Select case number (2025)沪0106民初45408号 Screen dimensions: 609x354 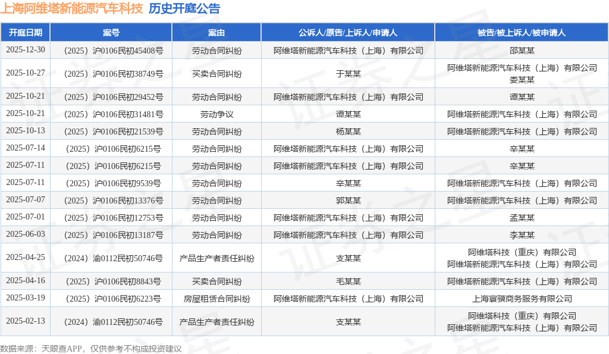click(x=114, y=51)
